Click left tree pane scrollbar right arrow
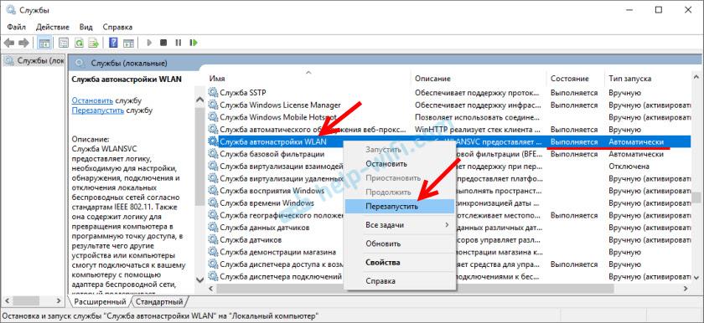This screenshot has height=323, width=704. (59, 300)
